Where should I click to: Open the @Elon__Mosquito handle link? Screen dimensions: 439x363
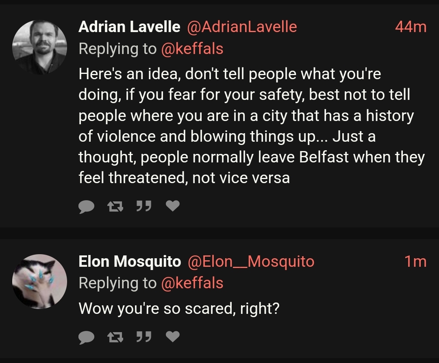tap(251, 262)
